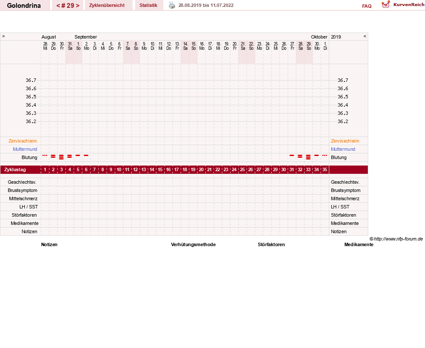Go to next cycle arrow after 29
425x348 pixels.
(x=78, y=6)
